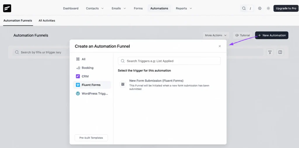Select the CRM trigger category
The image size is (299, 148).
(x=92, y=76)
